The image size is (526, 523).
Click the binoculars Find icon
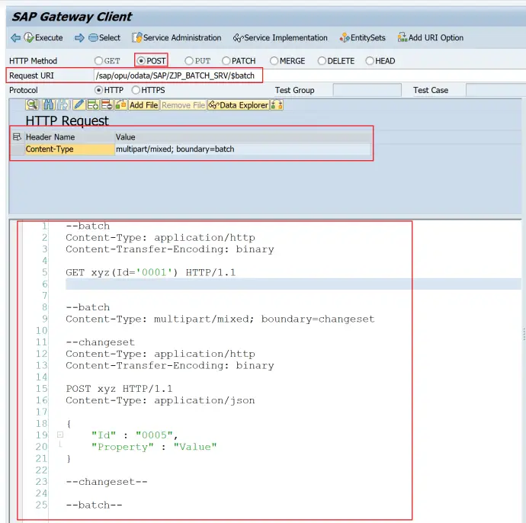[x=49, y=105]
